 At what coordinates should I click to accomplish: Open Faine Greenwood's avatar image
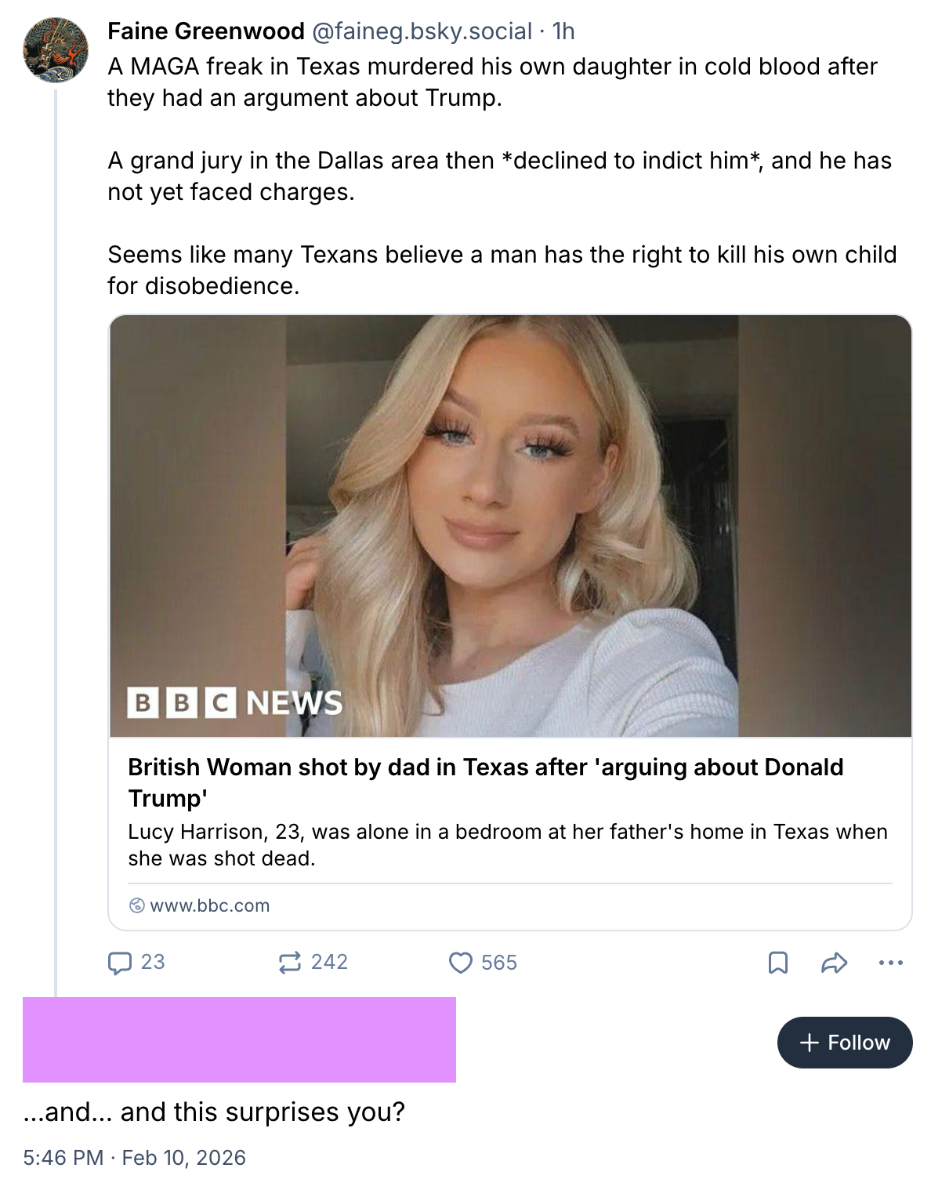click(x=56, y=51)
